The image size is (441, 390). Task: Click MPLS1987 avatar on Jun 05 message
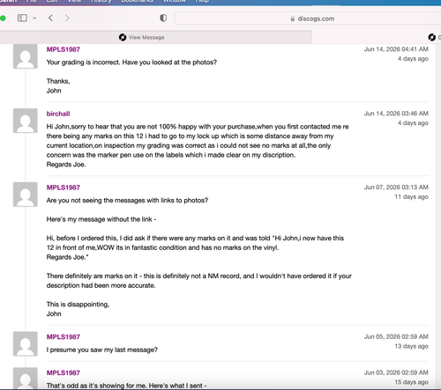[x=26, y=343]
